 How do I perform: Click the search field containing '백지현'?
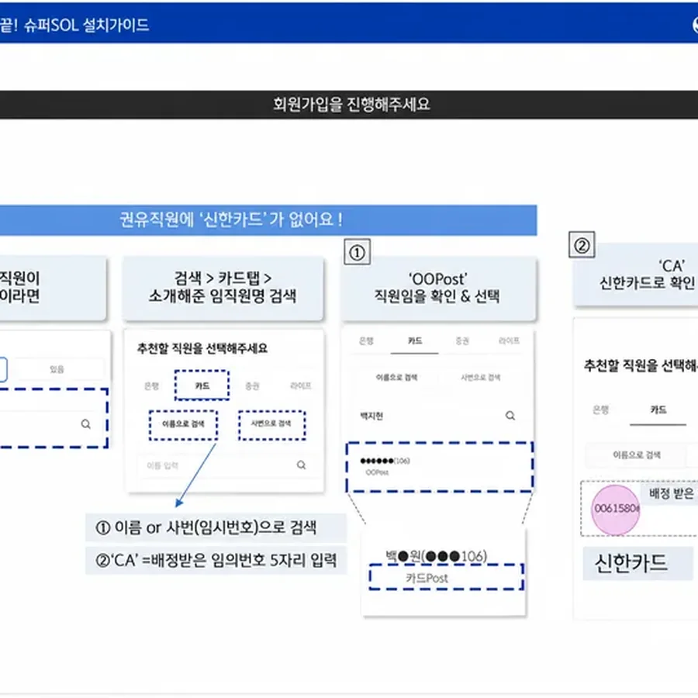438,416
